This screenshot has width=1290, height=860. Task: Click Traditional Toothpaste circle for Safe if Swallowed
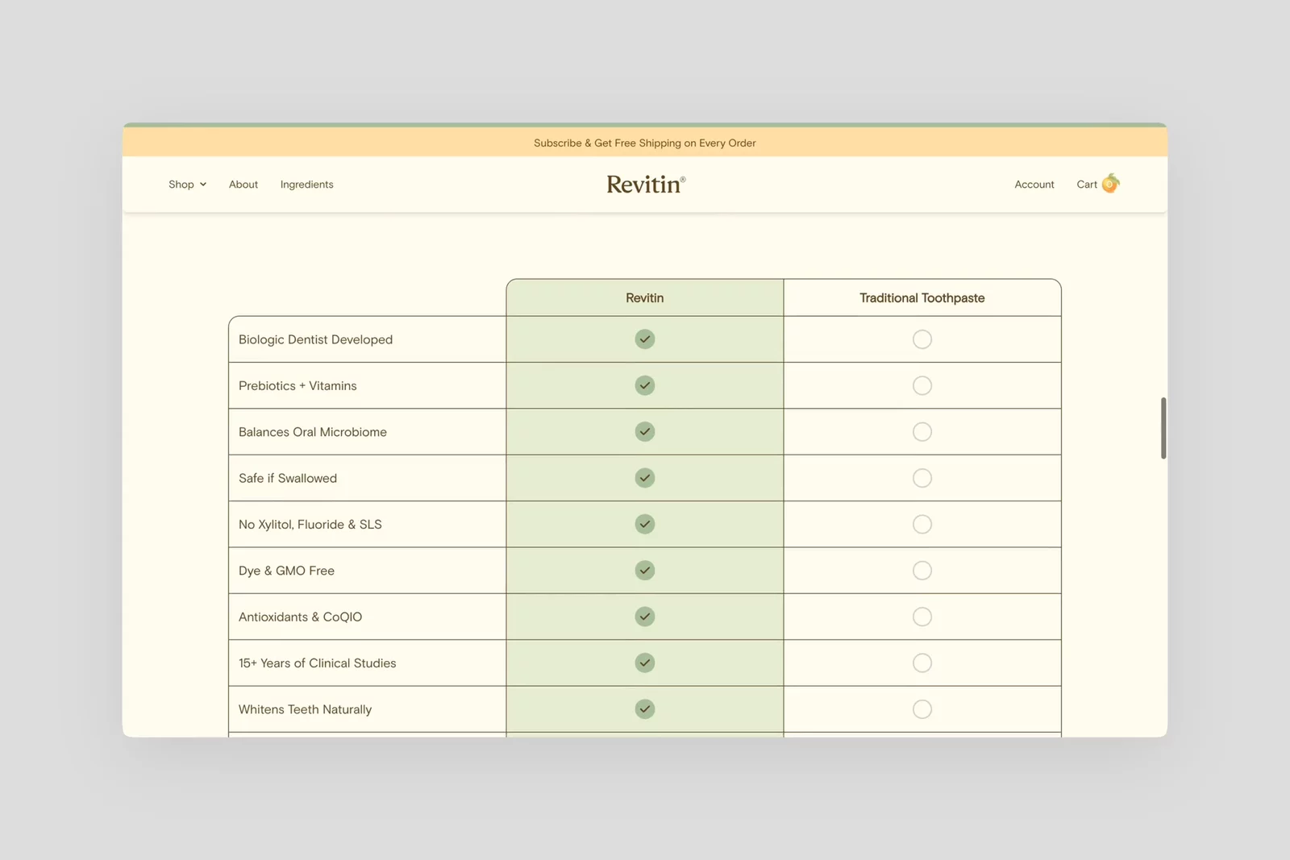click(922, 478)
